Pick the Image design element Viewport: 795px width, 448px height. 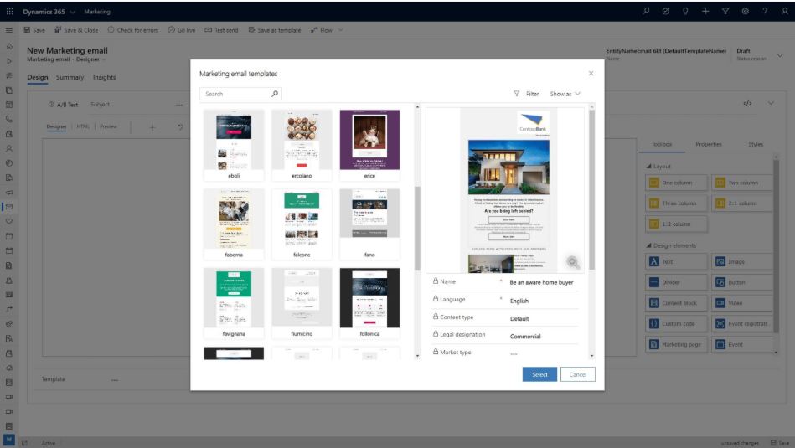tap(742, 261)
